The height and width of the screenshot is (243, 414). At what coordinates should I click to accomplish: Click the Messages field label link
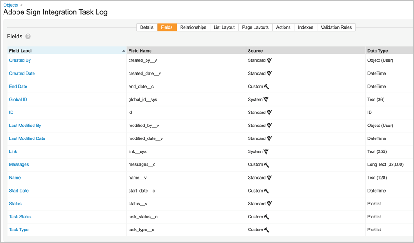(x=19, y=164)
